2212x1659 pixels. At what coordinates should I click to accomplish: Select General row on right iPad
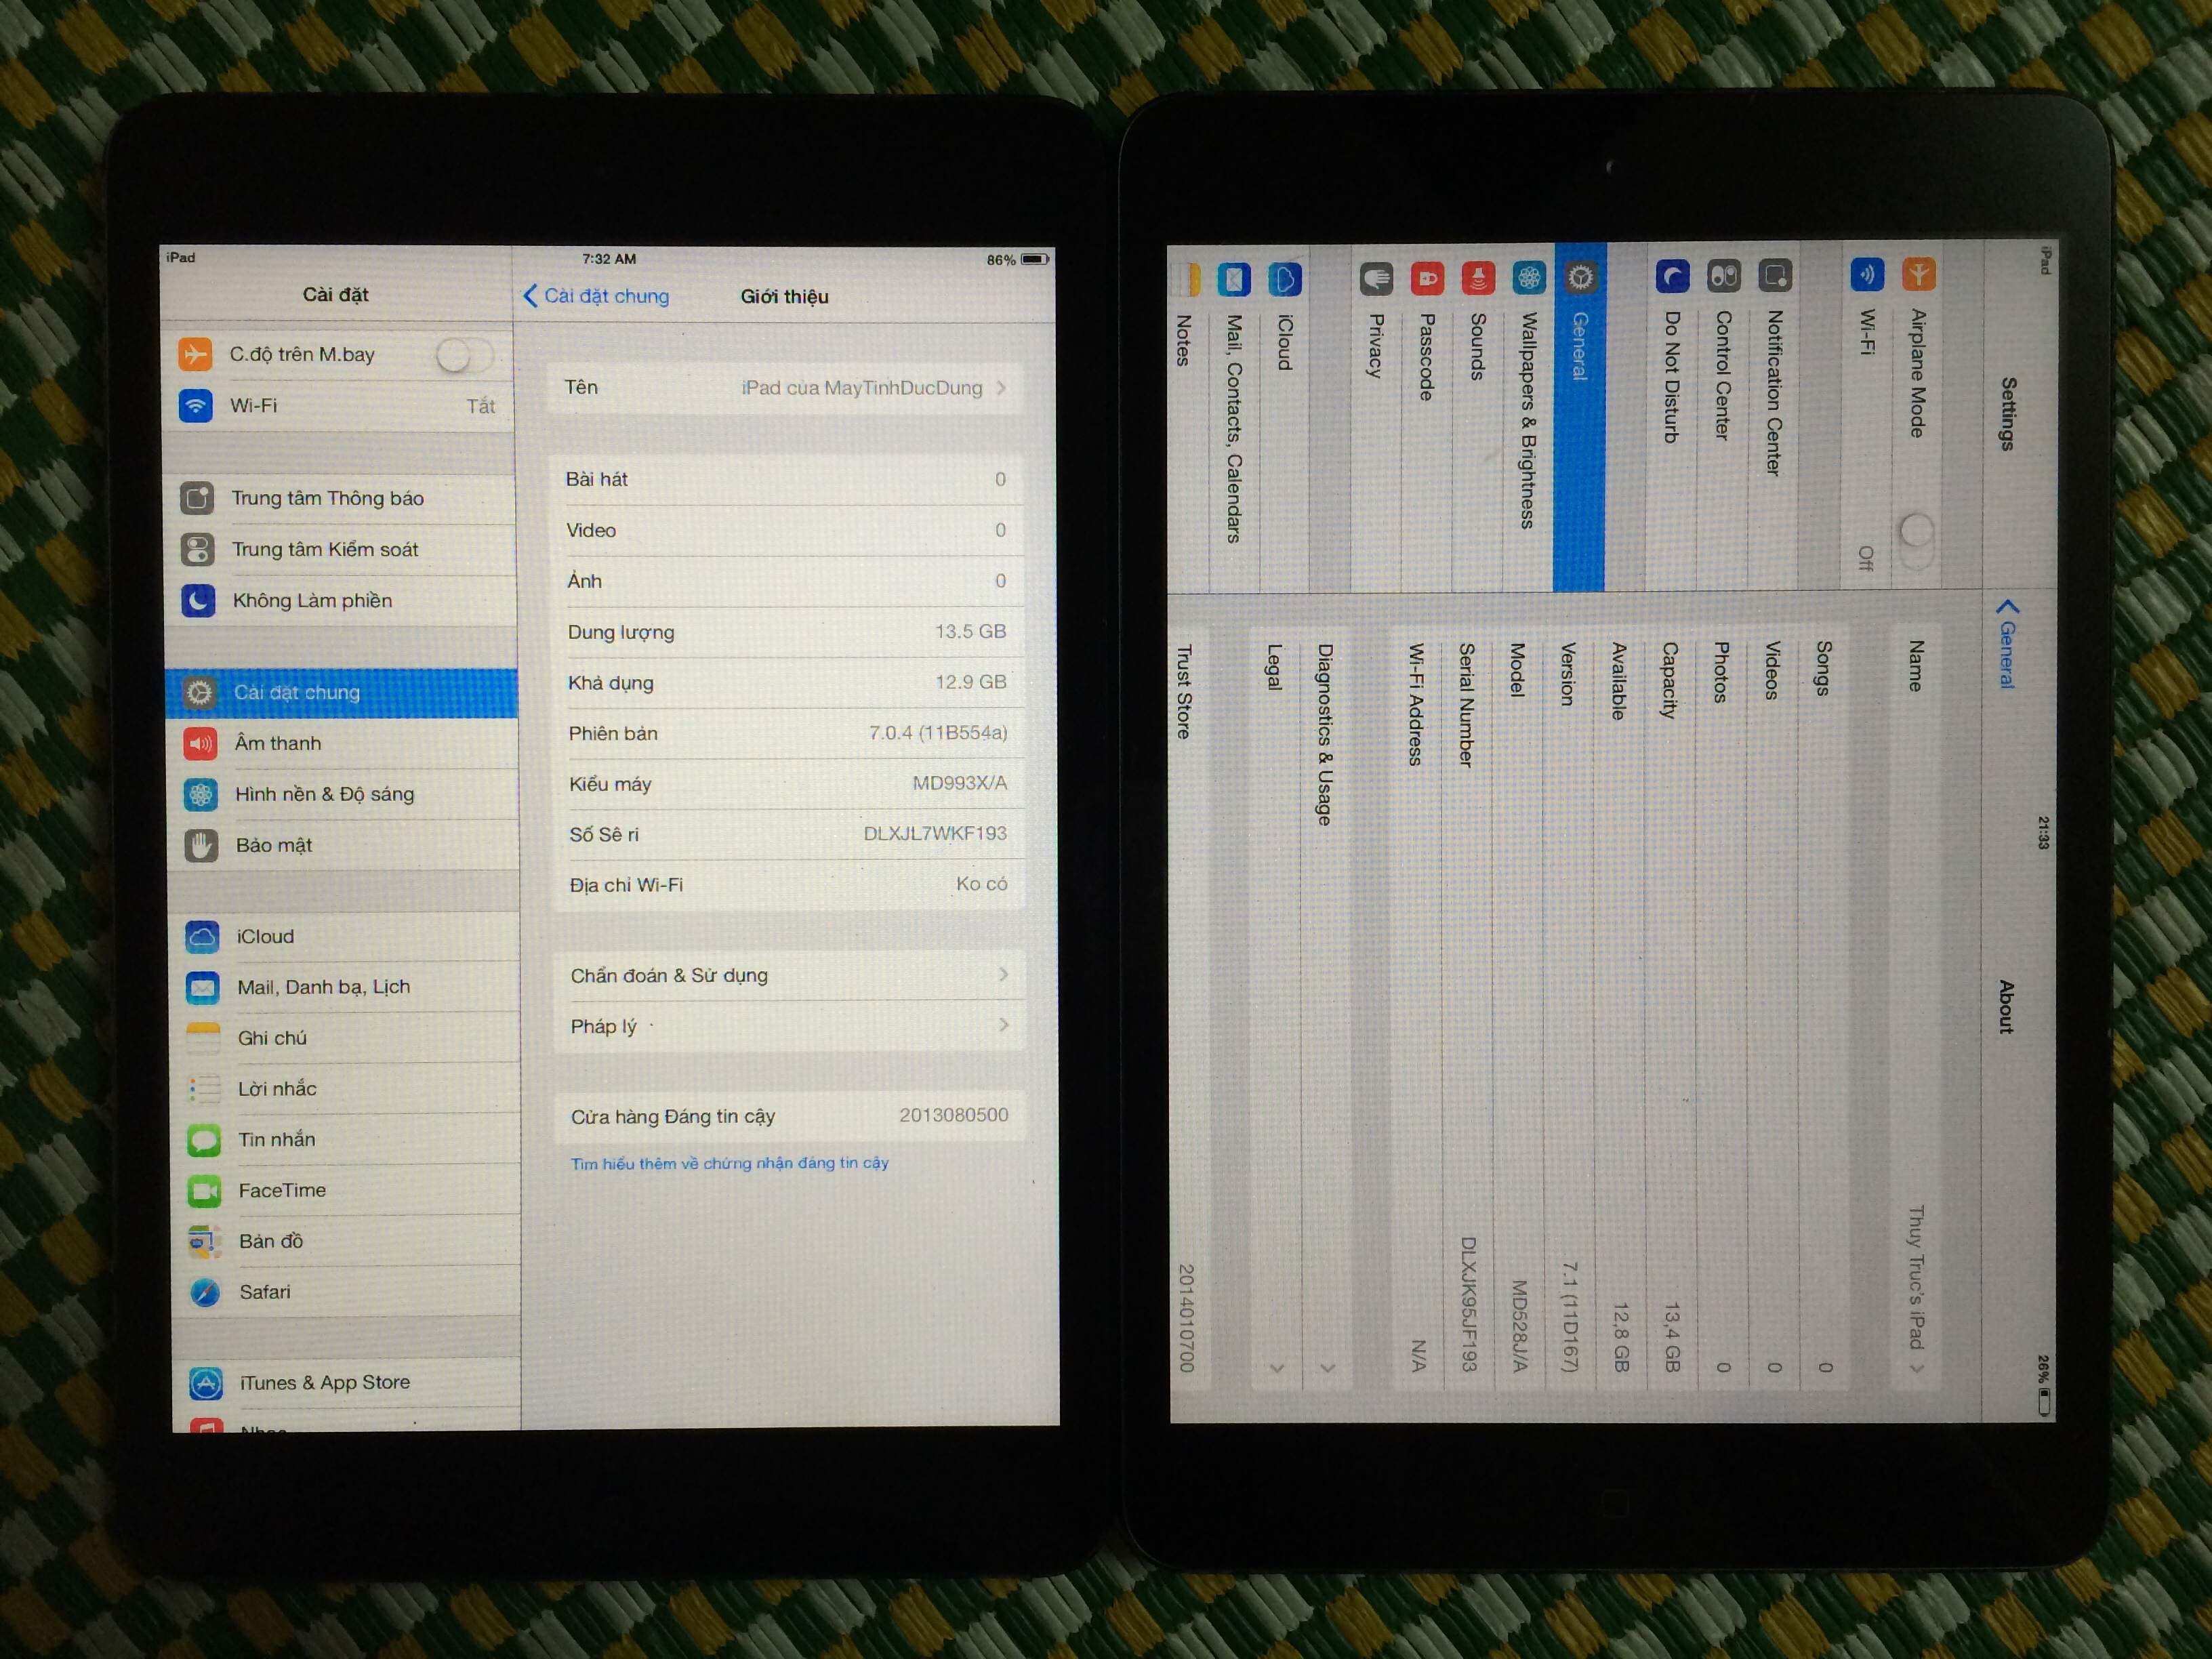tap(1579, 416)
